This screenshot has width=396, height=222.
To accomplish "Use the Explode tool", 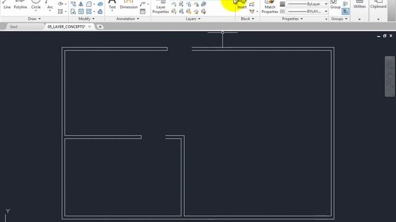I will 100,4.
